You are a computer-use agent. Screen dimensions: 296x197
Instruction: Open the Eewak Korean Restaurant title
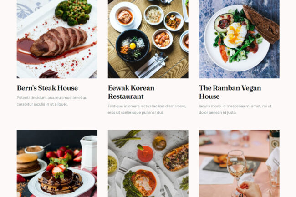(x=131, y=92)
